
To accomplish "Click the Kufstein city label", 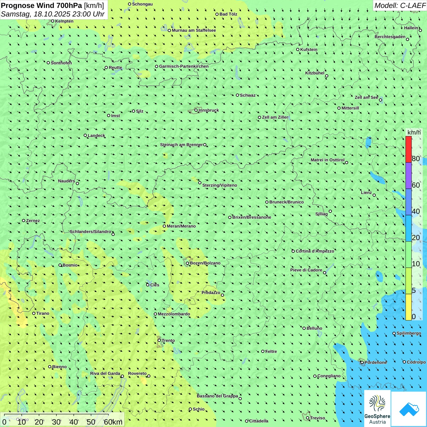I will pos(309,49).
